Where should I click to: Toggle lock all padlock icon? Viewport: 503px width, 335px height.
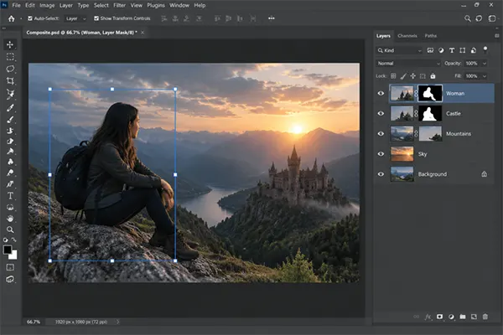point(433,76)
